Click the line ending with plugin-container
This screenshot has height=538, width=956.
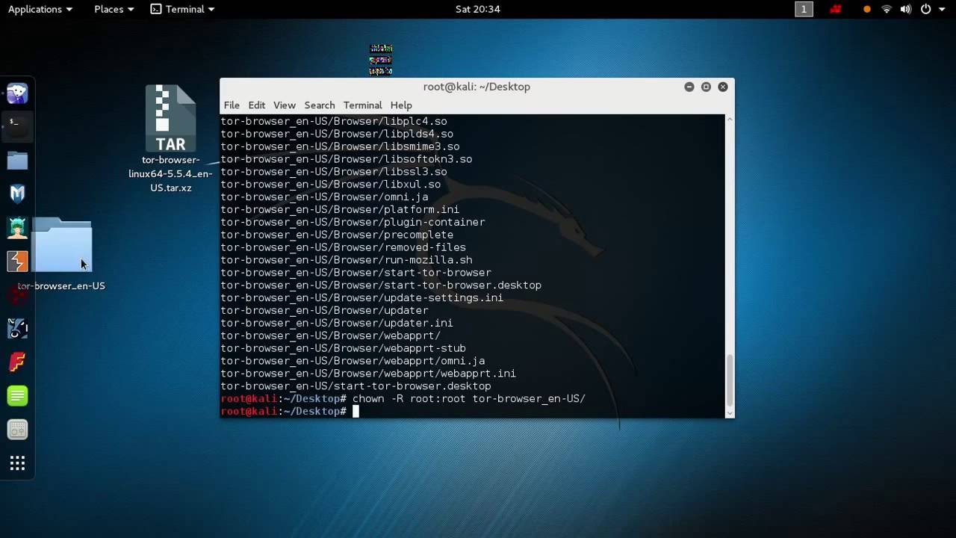353,223
